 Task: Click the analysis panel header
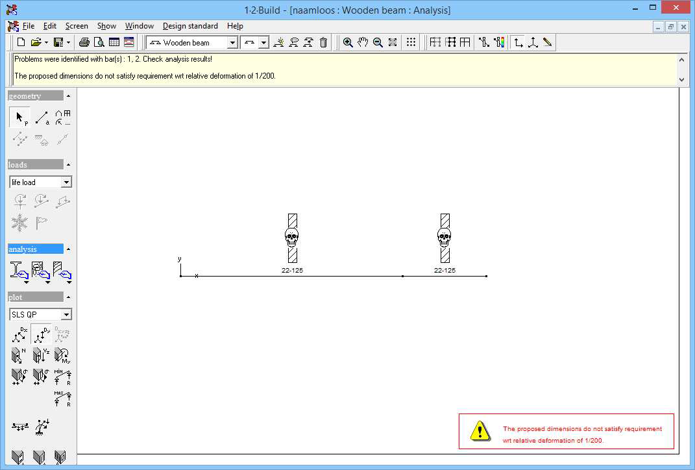coord(36,249)
